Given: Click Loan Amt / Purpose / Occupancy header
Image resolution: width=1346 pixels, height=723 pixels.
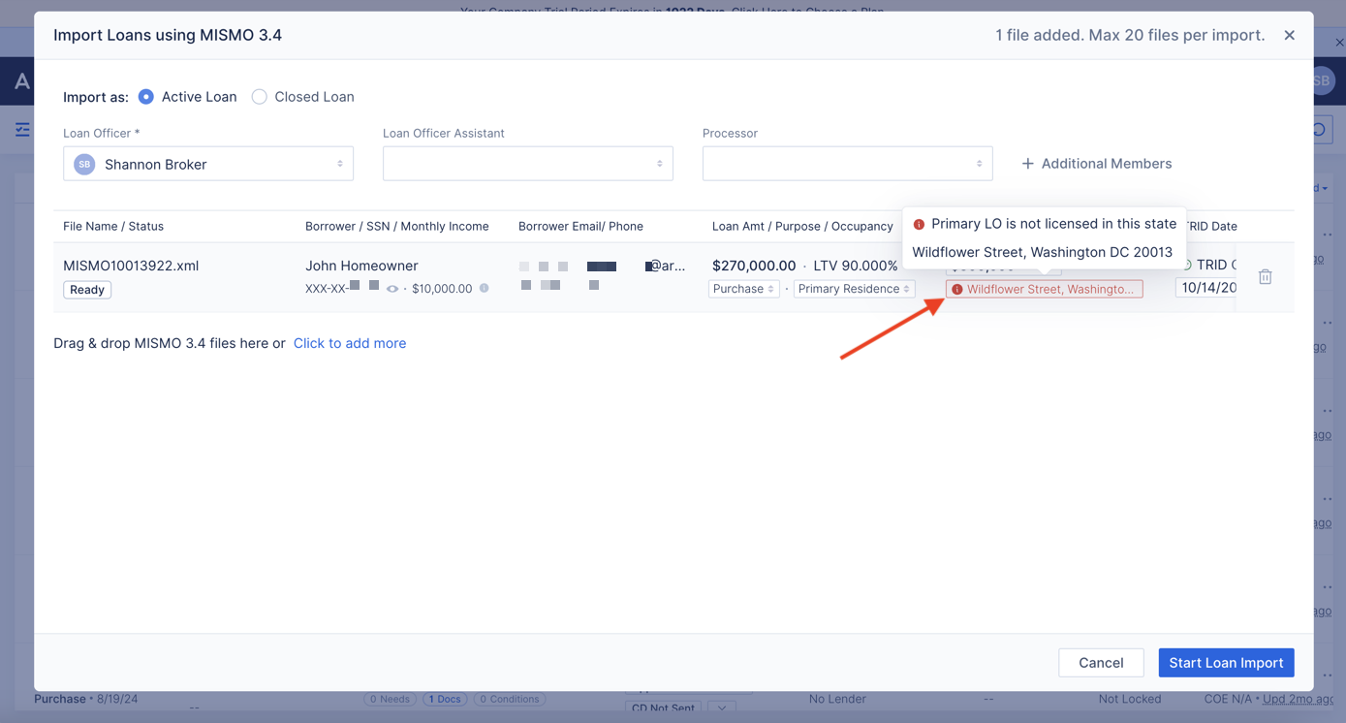Looking at the screenshot, I should point(802,227).
